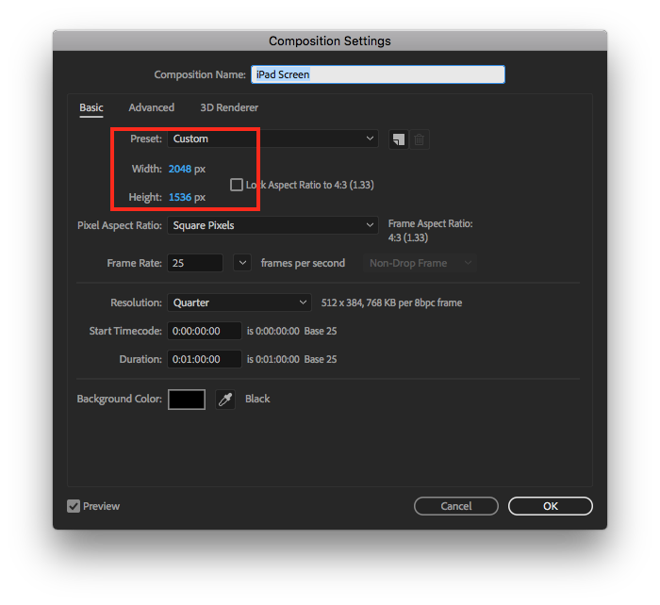Image resolution: width=660 pixels, height=605 pixels.
Task: Switch to the Basic tab
Action: point(91,107)
